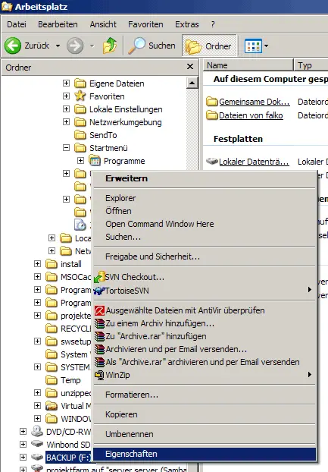Expand the Eigene Dateien tree node
The width and height of the screenshot is (328, 472).
[x=67, y=83]
